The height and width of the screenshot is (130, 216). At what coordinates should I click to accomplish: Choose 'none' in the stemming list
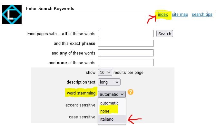click(x=112, y=111)
